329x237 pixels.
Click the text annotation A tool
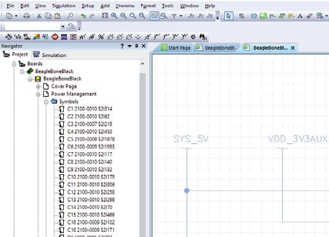coord(300,16)
